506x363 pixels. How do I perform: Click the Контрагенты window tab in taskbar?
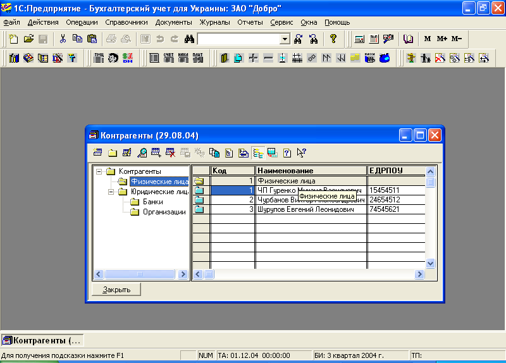(42, 340)
